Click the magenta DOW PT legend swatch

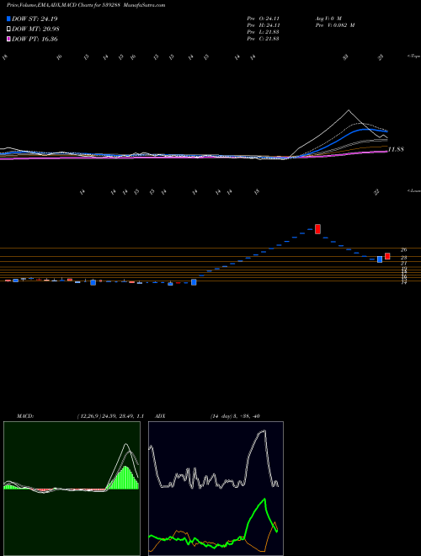[8, 40]
